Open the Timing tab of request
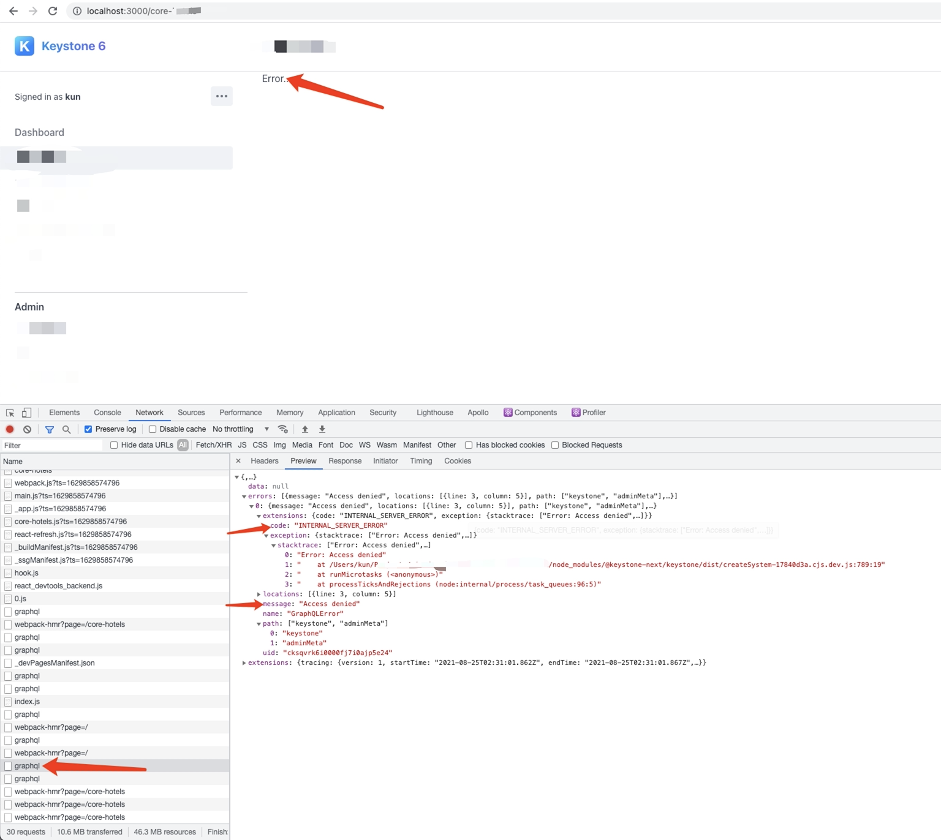The width and height of the screenshot is (941, 840). click(x=421, y=461)
